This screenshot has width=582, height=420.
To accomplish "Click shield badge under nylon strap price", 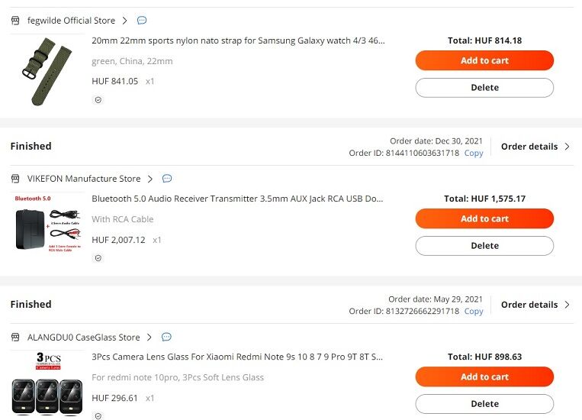I will pyautogui.click(x=98, y=99).
